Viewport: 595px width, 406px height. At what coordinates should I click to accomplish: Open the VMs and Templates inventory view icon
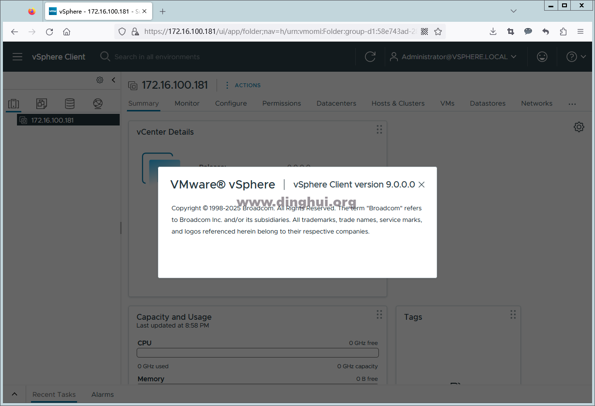42,103
